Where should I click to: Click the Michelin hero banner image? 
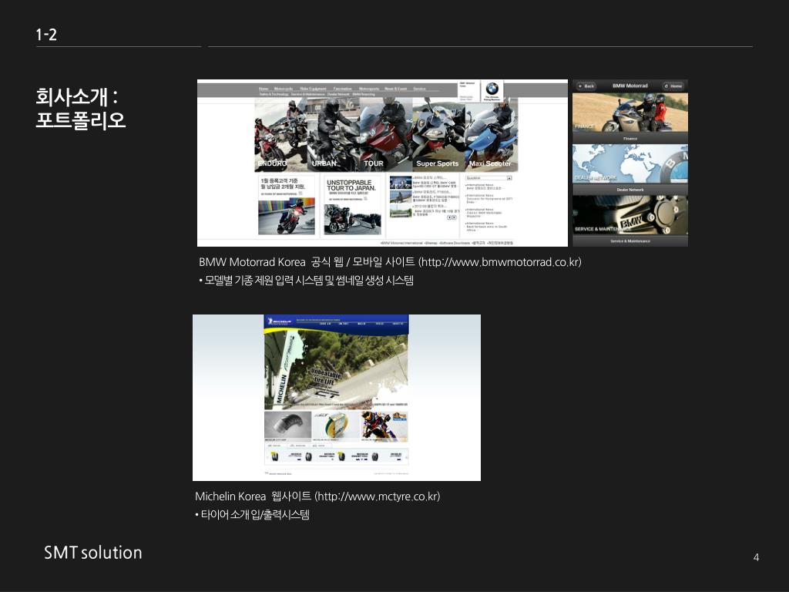[x=336, y=369]
